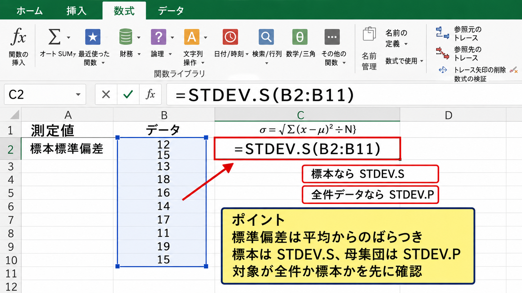Expand the 検索/行列 dropdown arrow
This screenshot has width=522, height=293.
coord(267,63)
